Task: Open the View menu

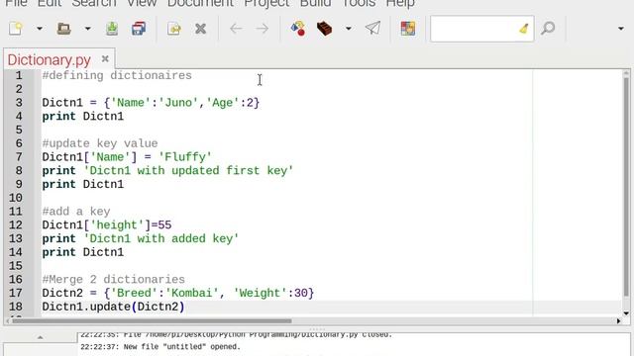Action: coord(142,3)
